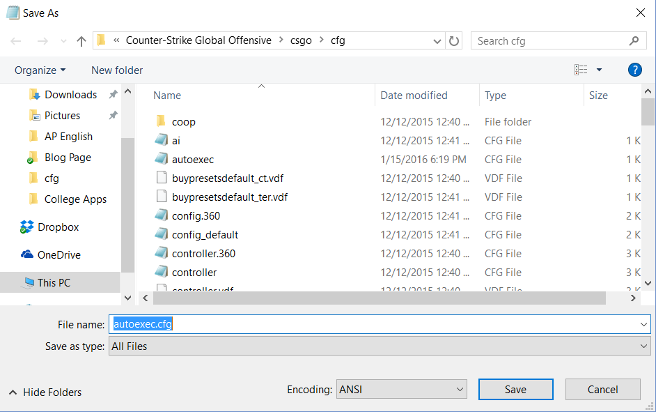Sort by the Name column
This screenshot has height=412, width=656.
pos(167,96)
